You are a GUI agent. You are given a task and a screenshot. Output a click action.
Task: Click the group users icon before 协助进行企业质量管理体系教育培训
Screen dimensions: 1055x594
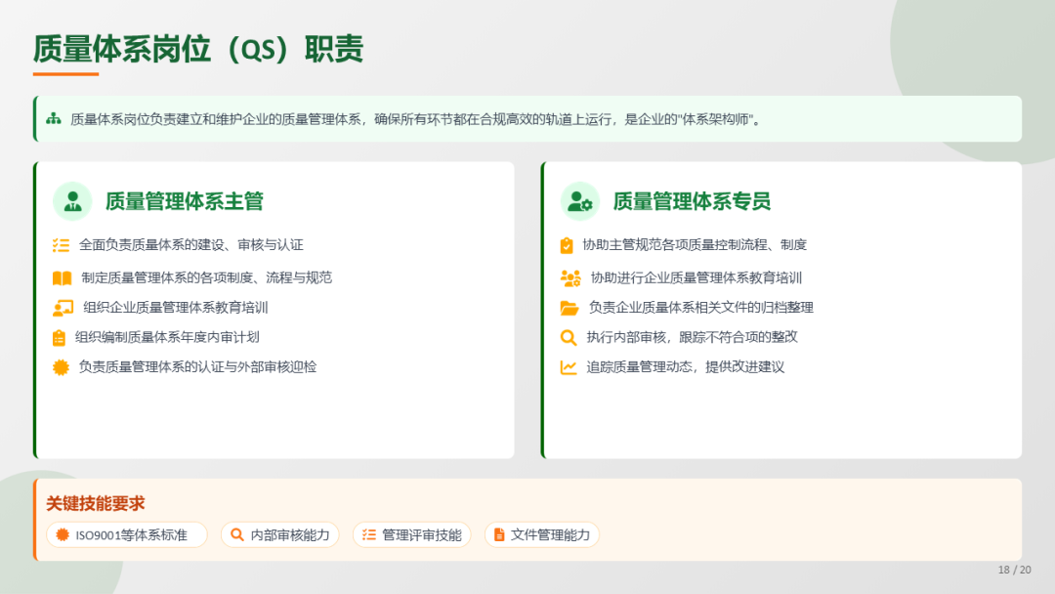pyautogui.click(x=570, y=277)
